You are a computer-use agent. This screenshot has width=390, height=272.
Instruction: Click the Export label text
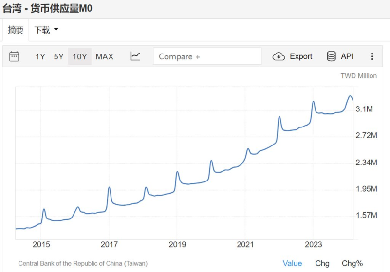[301, 56]
